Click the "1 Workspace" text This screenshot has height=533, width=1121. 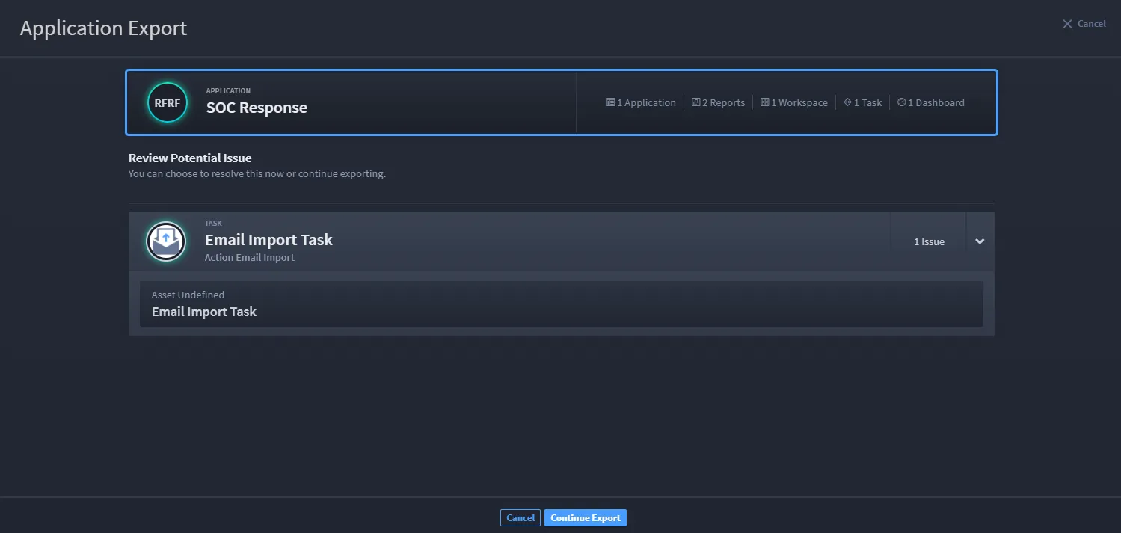[x=799, y=103]
